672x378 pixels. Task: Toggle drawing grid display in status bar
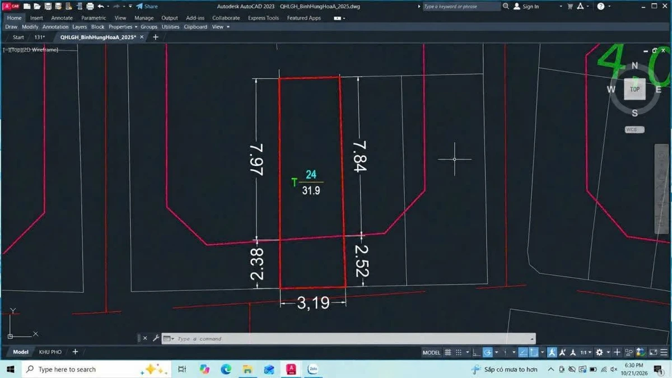(448, 352)
